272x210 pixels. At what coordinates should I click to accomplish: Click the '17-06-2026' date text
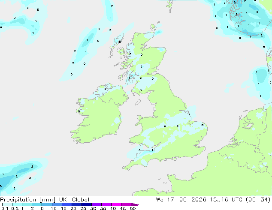pos(187,200)
